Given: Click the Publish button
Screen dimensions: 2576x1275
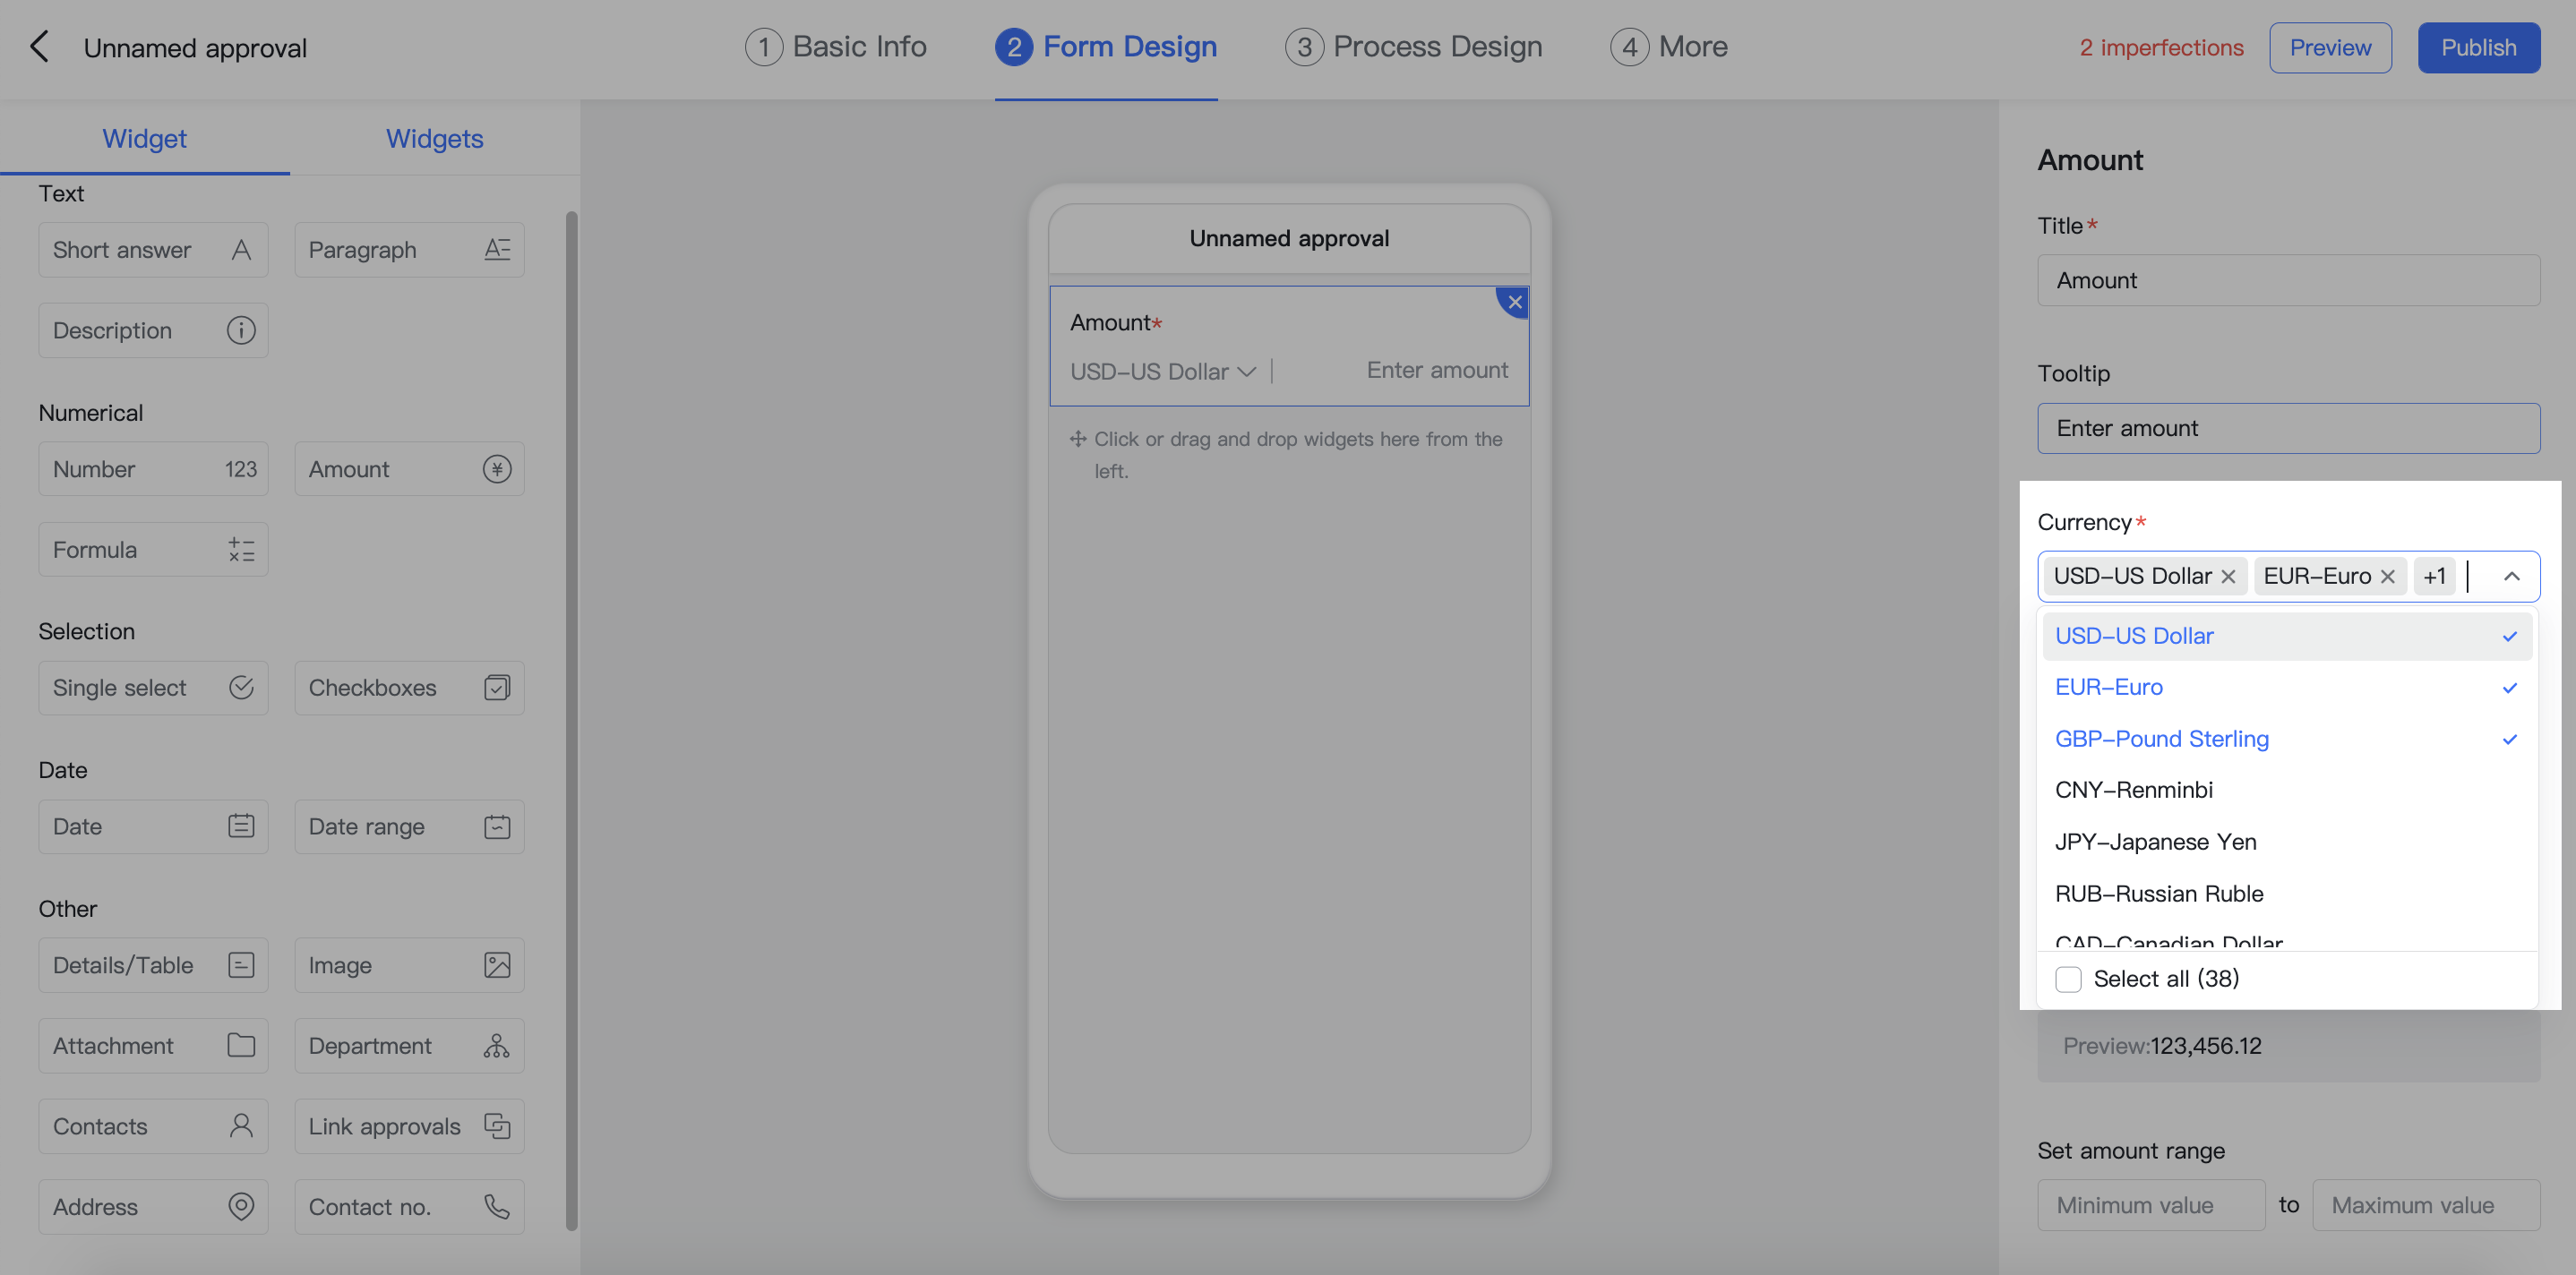Looking at the screenshot, I should pos(2478,47).
